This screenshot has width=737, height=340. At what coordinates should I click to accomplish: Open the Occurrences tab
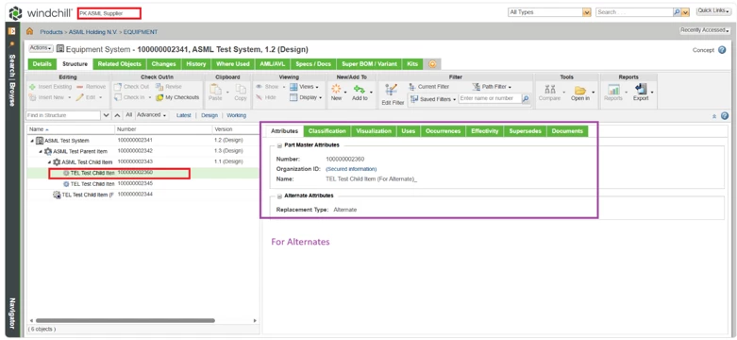click(443, 131)
